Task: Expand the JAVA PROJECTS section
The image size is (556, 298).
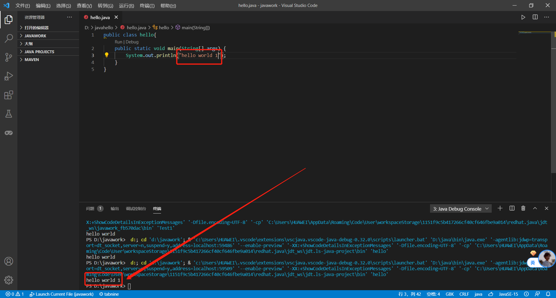Action: [39, 51]
